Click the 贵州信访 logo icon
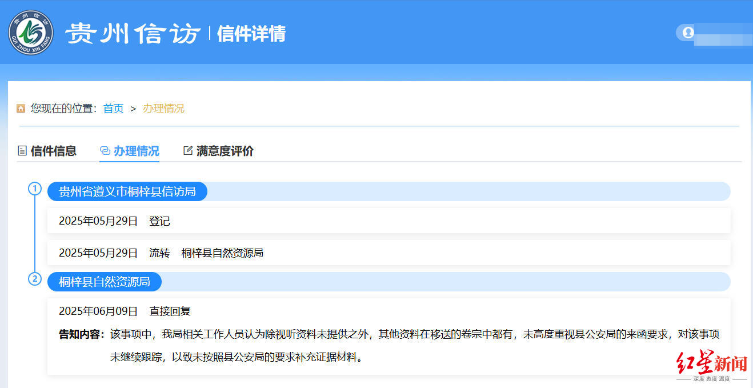This screenshot has width=753, height=388. pyautogui.click(x=31, y=32)
